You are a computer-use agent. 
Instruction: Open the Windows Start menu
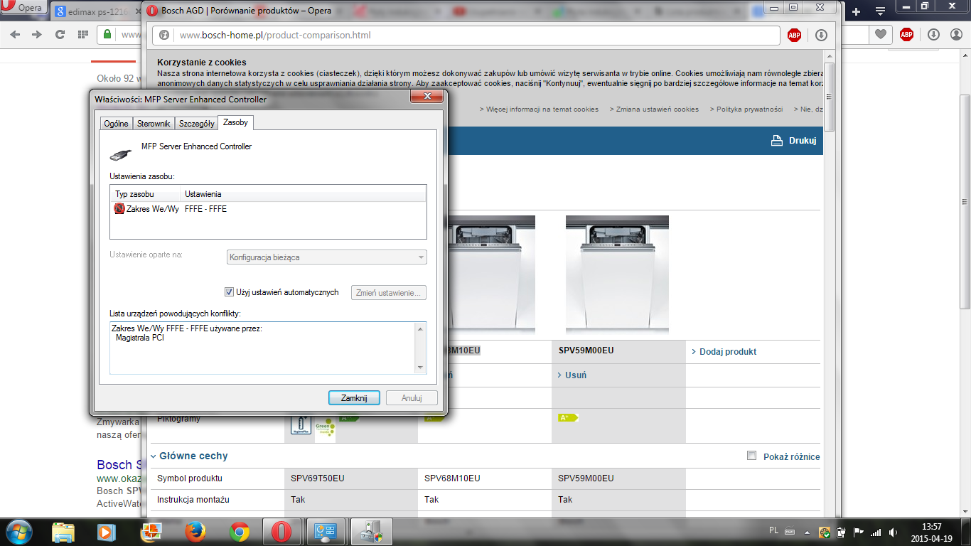pyautogui.click(x=18, y=531)
